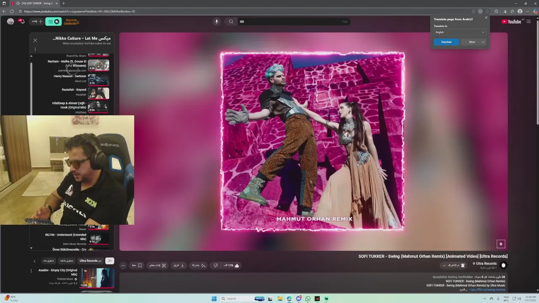Viewport: 539px width, 303px height.
Task: Like the video with thumbs up
Action: [x=232, y=266]
